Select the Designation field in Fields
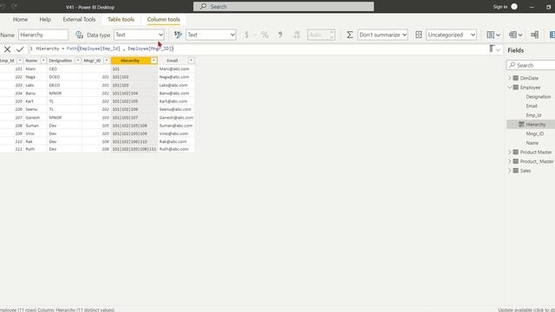Screen dimensions: 555x312 (x=538, y=96)
